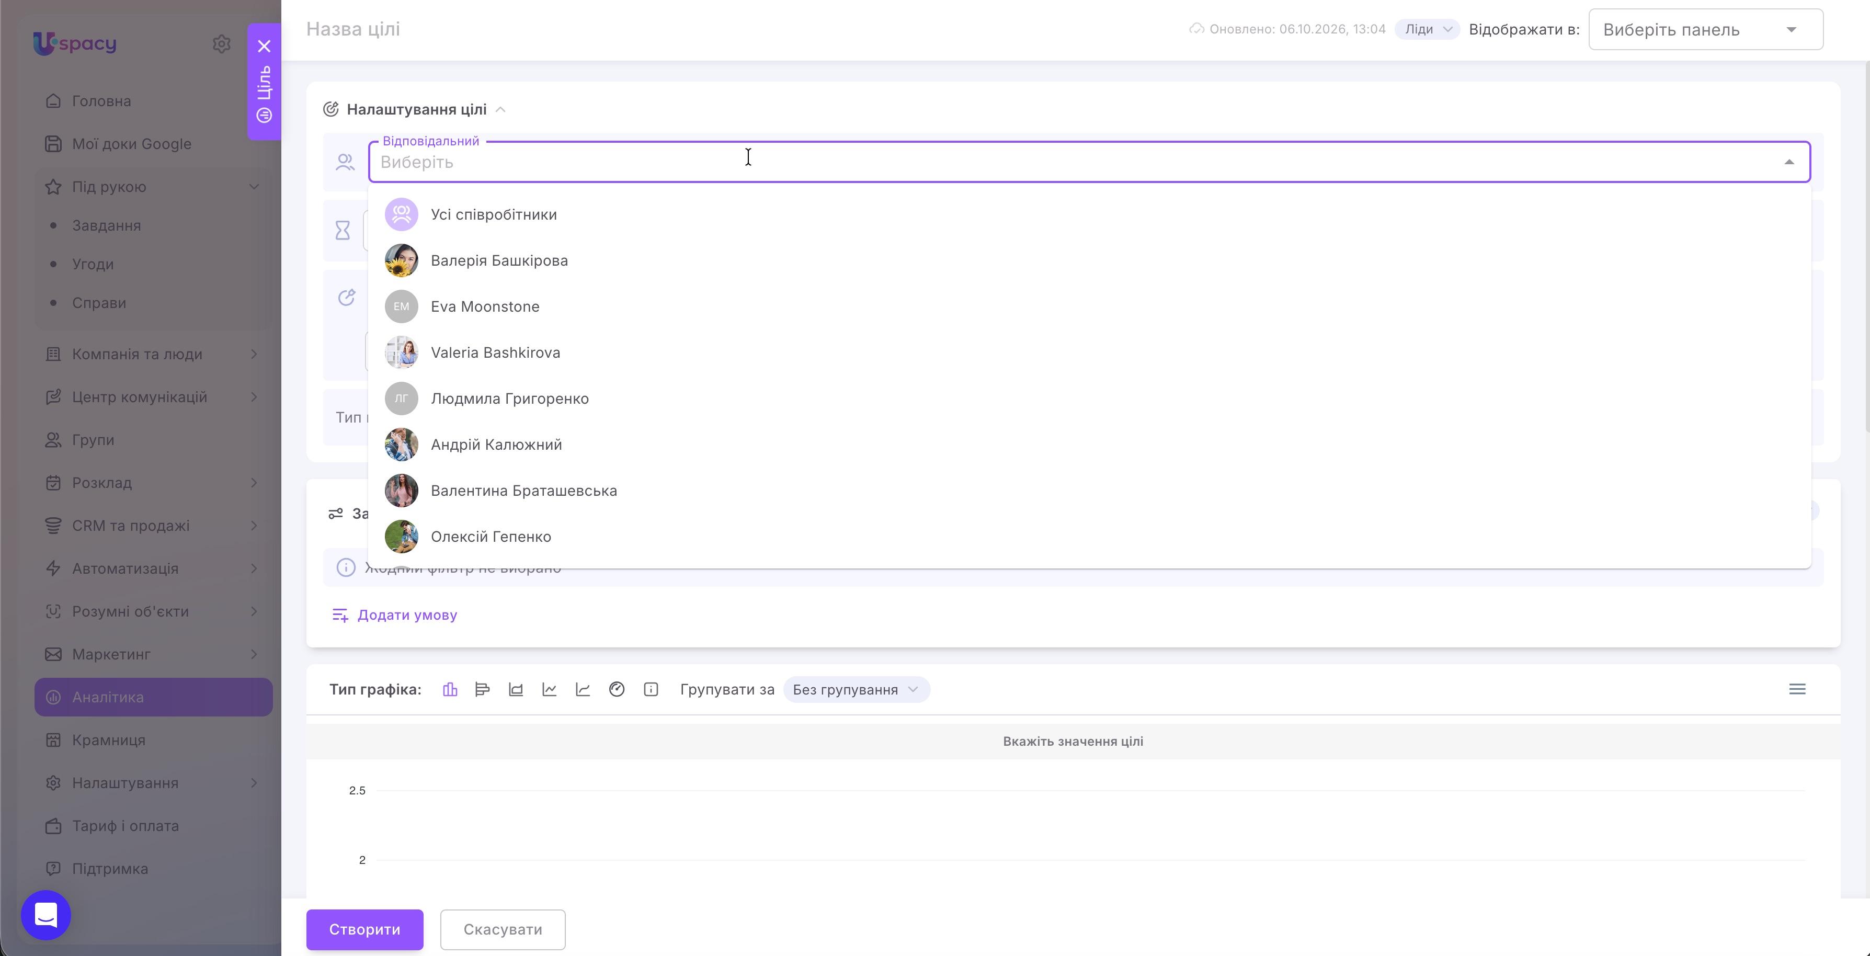Open Підтримка in sidebar

[x=153, y=869]
